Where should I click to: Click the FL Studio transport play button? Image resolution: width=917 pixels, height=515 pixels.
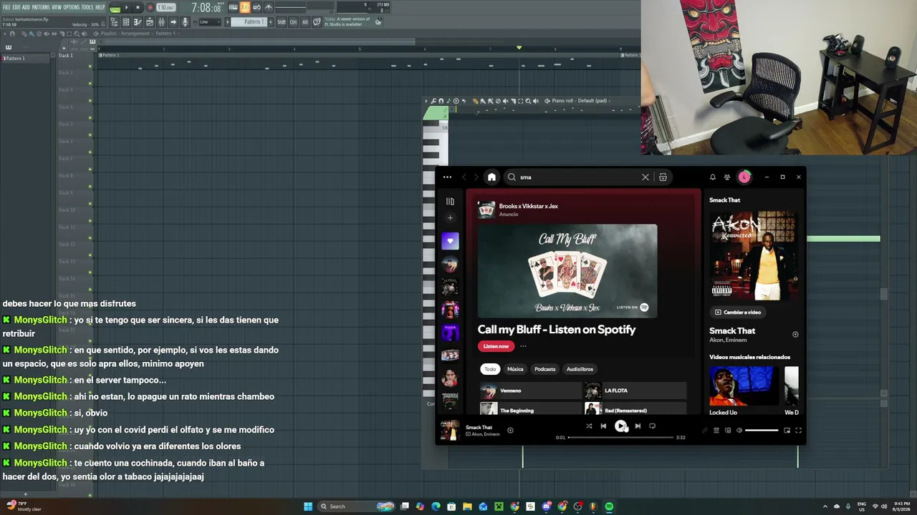click(127, 8)
